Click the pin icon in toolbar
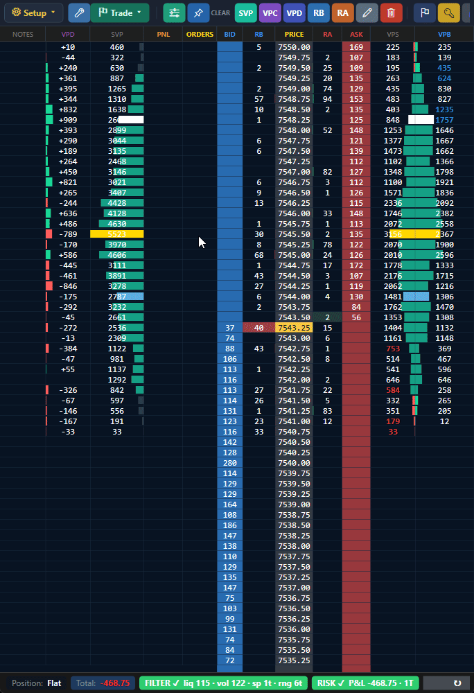This screenshot has height=693, width=474. tap(198, 12)
